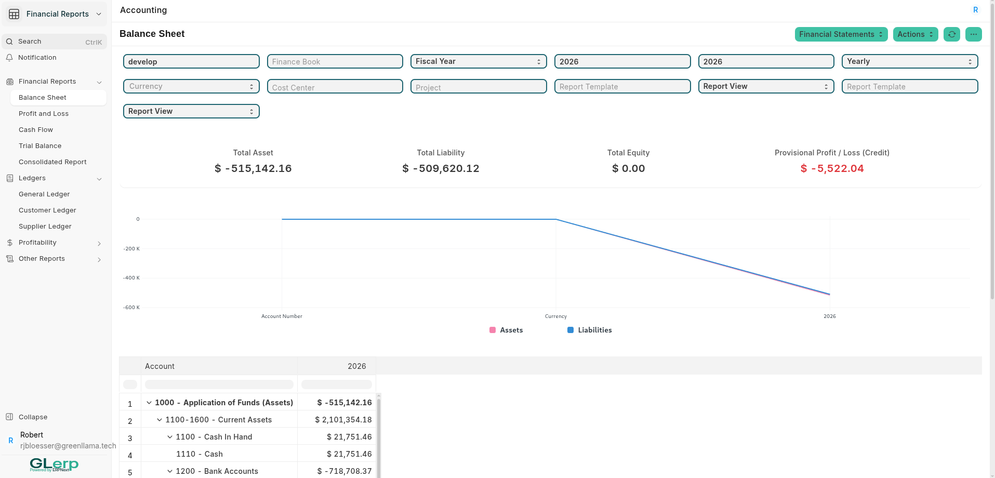Collapse the sidebar
The width and height of the screenshot is (995, 478).
pos(32,417)
